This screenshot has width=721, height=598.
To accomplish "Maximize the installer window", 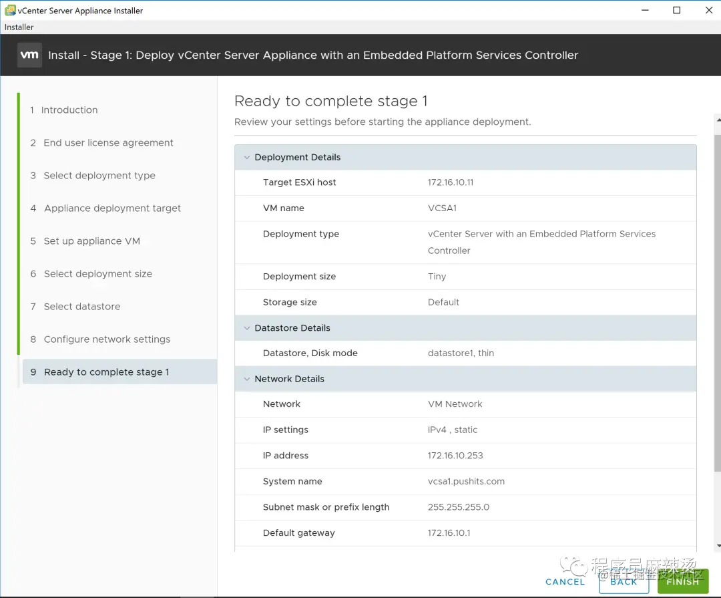I will point(677,10).
